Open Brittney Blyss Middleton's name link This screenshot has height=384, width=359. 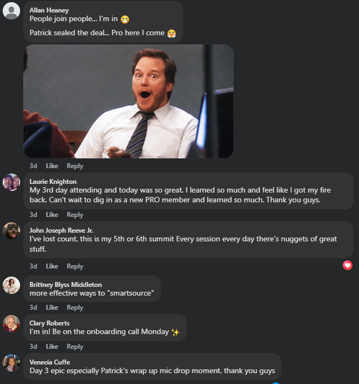66,285
